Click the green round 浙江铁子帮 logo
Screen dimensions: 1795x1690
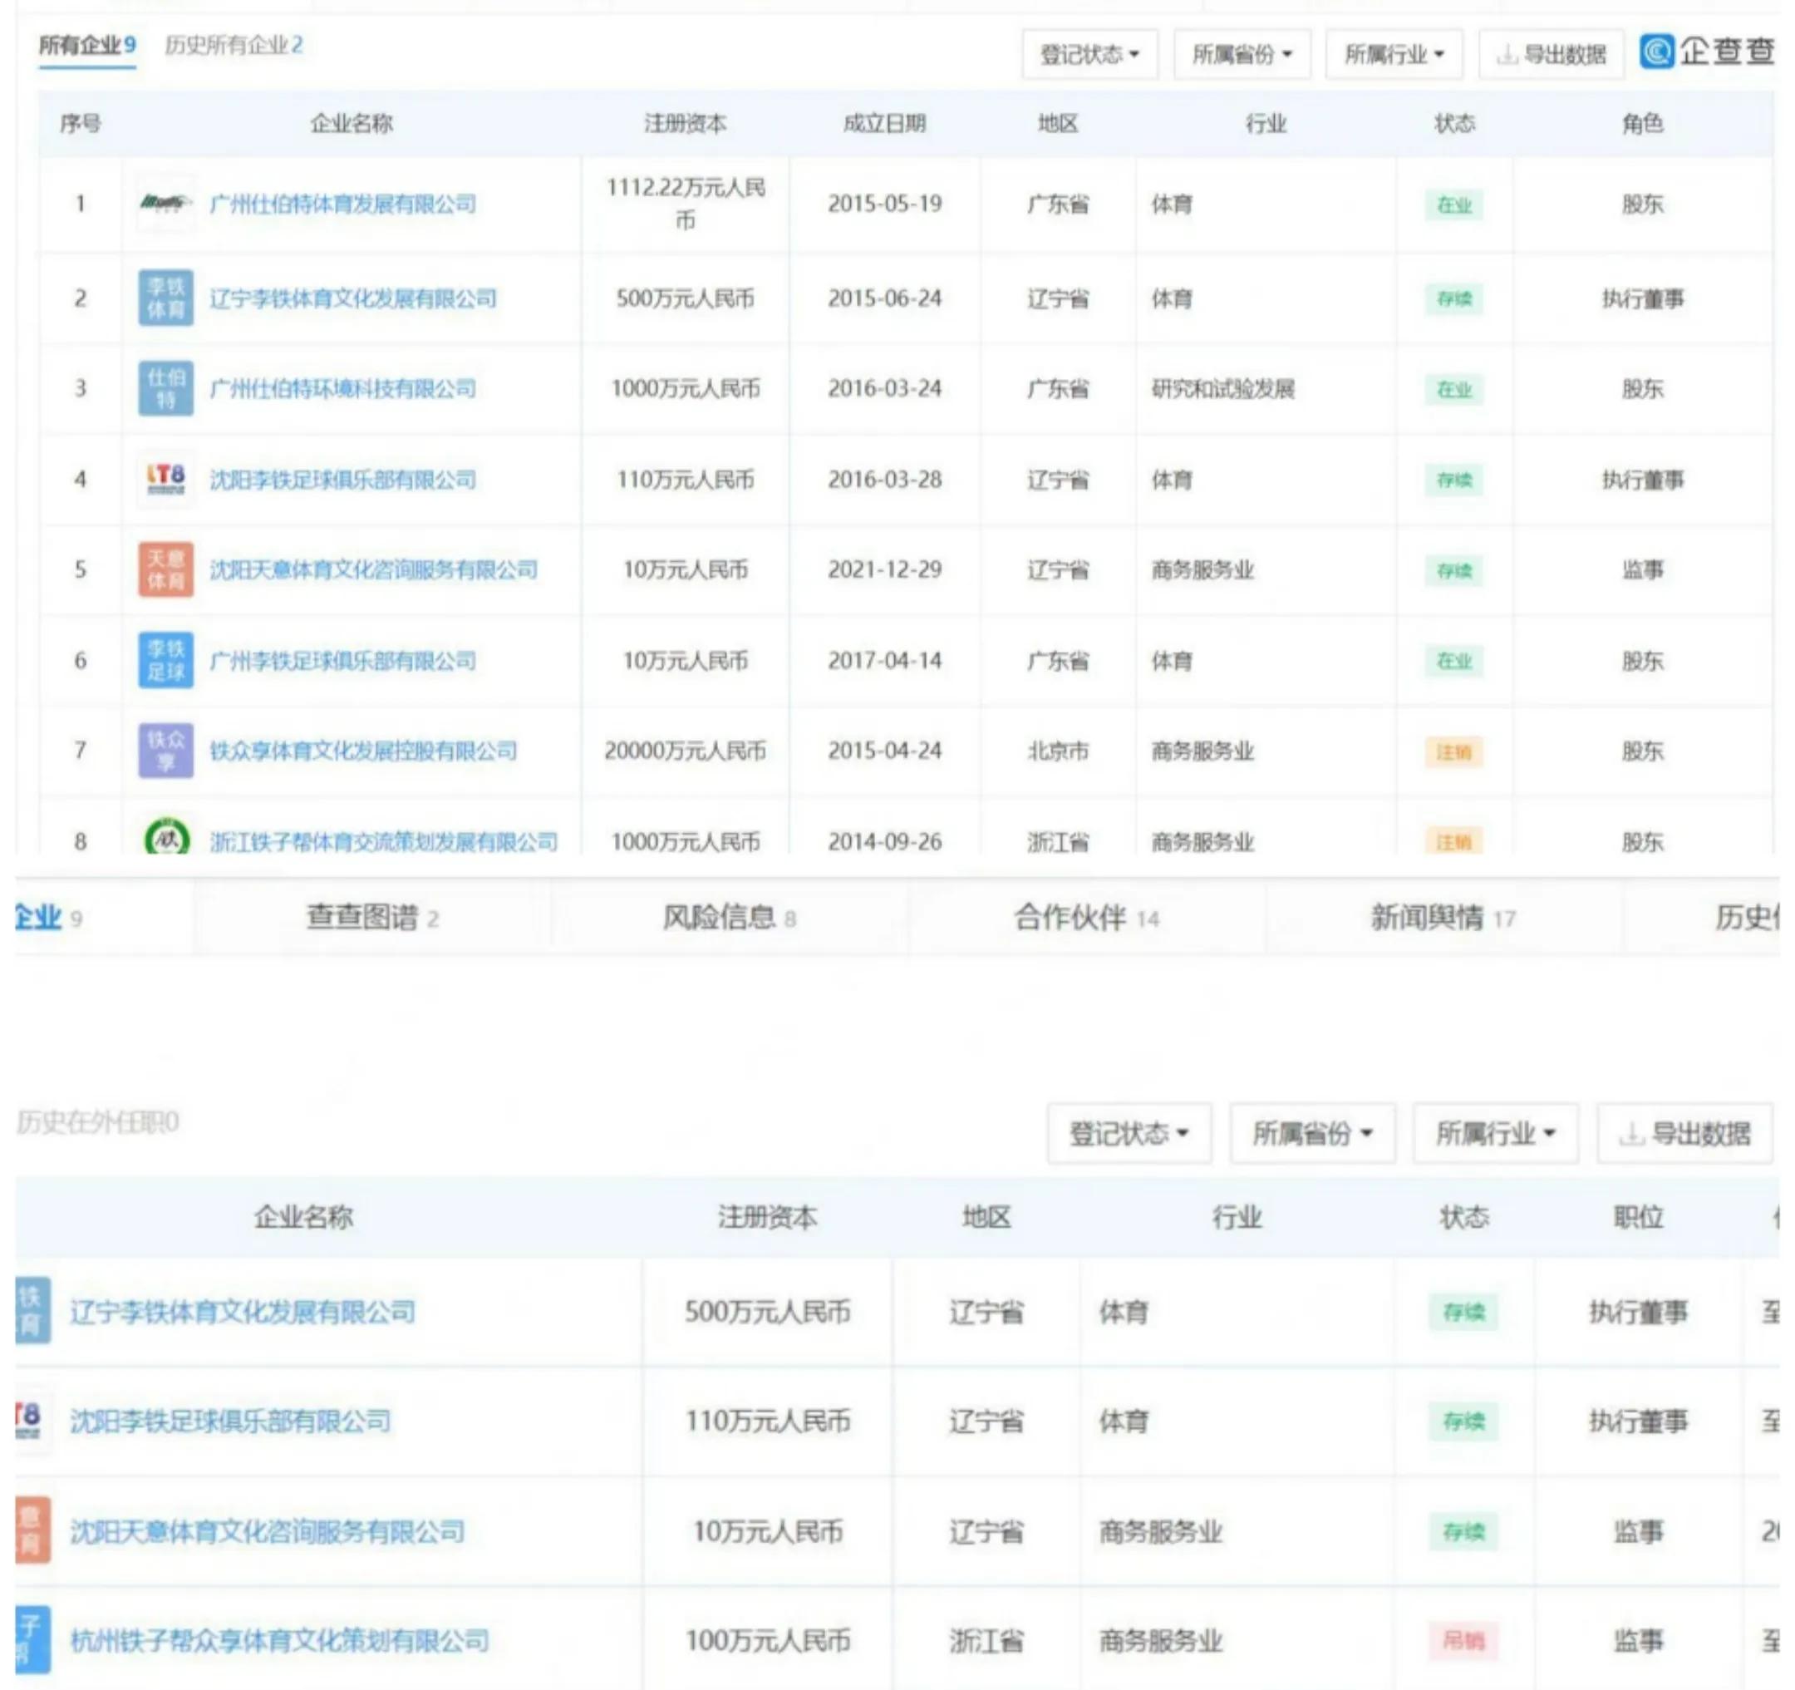(167, 838)
